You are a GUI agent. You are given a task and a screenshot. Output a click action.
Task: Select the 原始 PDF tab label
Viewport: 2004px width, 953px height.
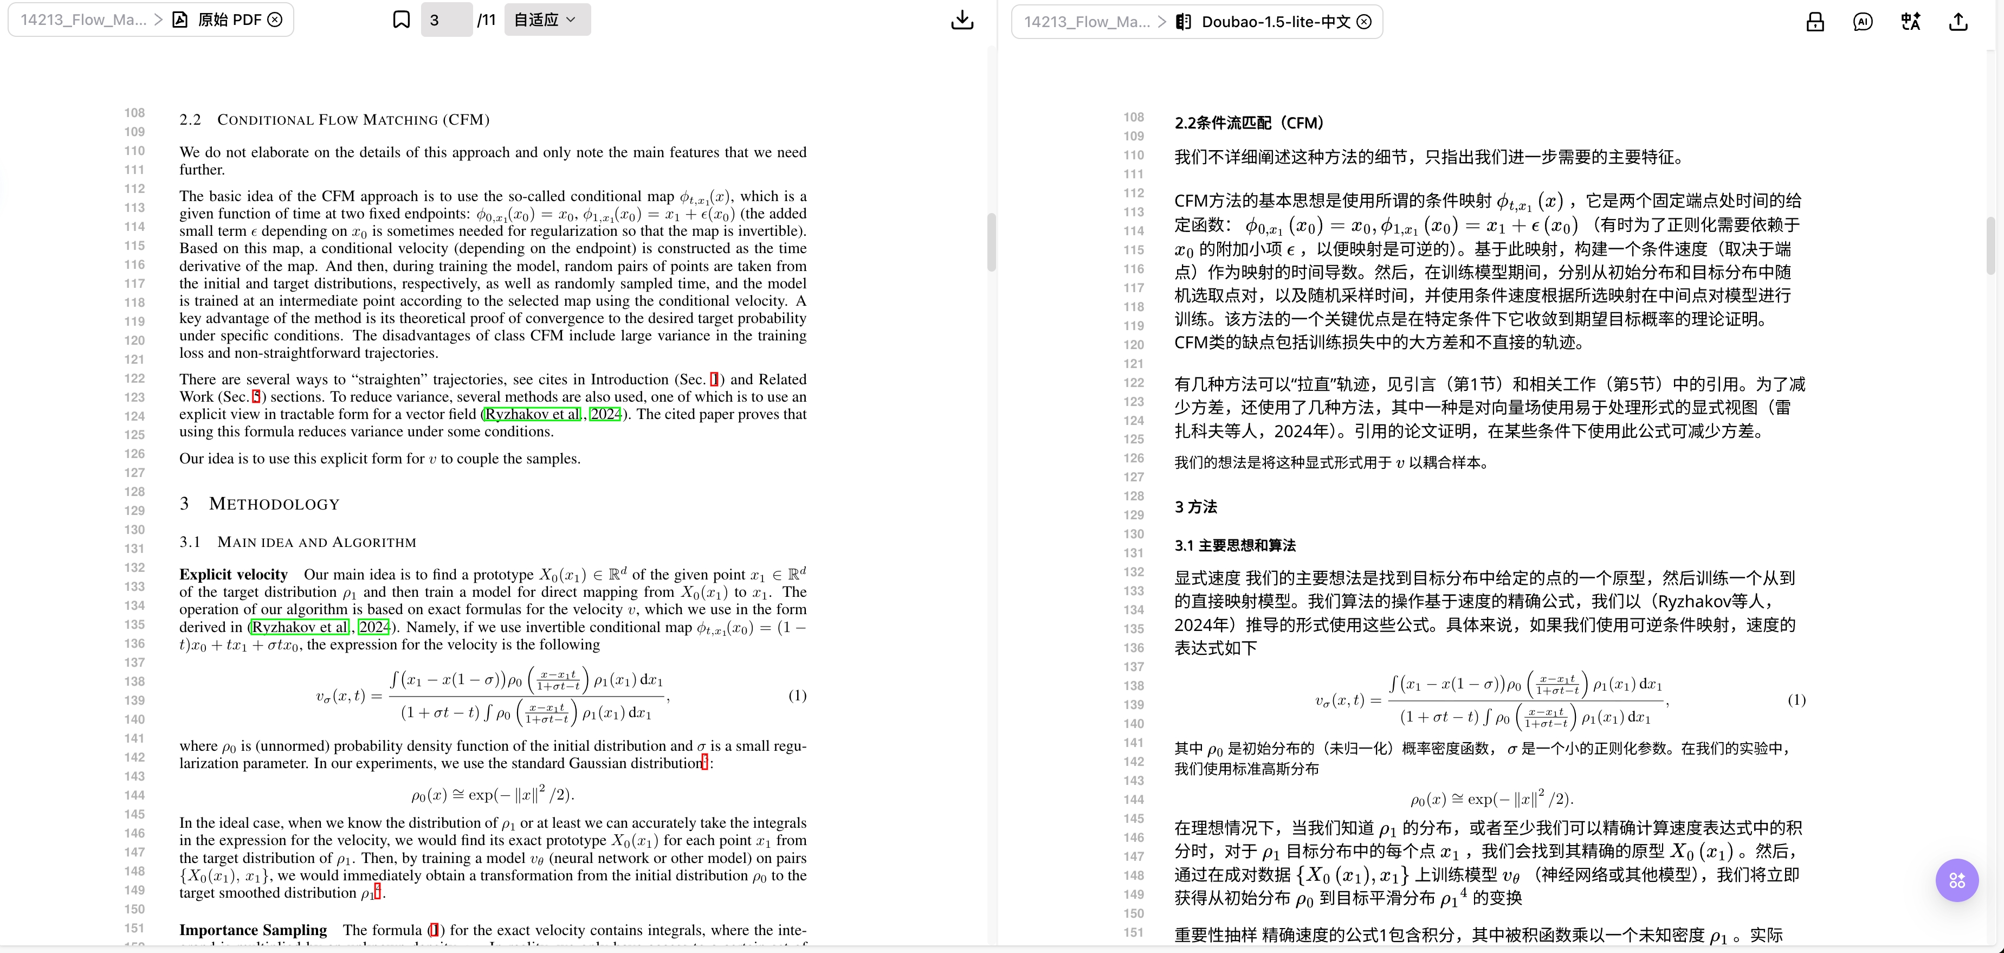[229, 20]
